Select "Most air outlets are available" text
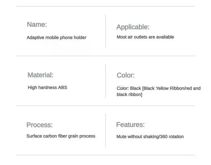Viewport: 211px width, 165px height. pos(145,37)
